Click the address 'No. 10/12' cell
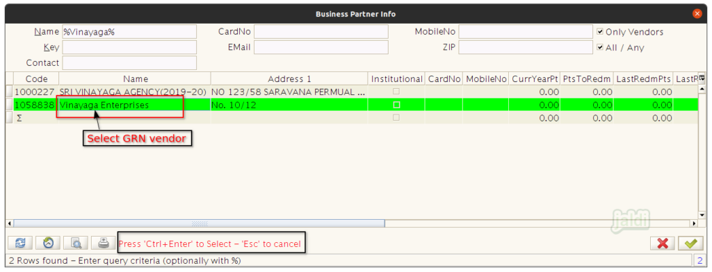712x272 pixels. click(289, 105)
